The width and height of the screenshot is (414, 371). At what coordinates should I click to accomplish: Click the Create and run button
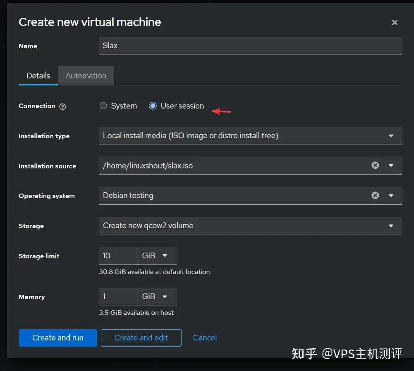(x=57, y=338)
